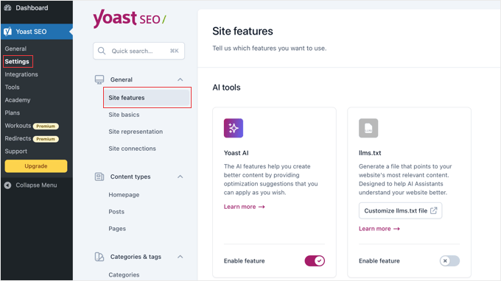Viewport: 501px width, 281px height.
Task: Click the Dashboard gauge icon
Action: tap(7, 7)
